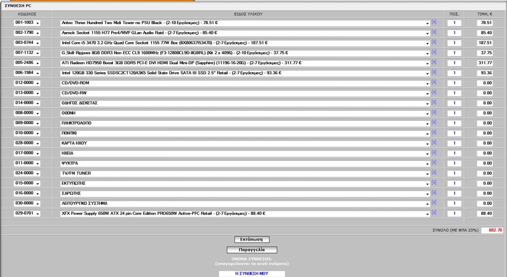
Task: Expand the 030-0000 code dropdown
Action: click(27, 204)
